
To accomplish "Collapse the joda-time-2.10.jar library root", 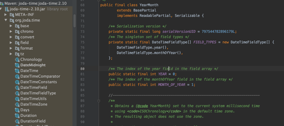I will (1, 9).
